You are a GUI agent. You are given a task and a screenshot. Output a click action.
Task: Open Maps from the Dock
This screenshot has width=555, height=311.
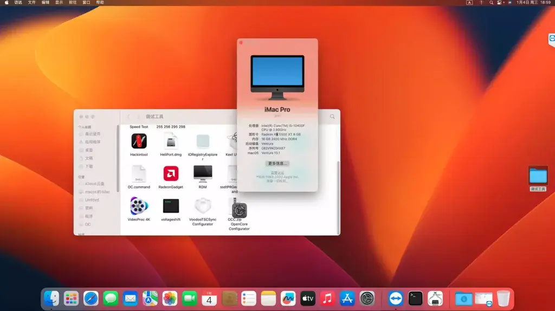point(150,299)
